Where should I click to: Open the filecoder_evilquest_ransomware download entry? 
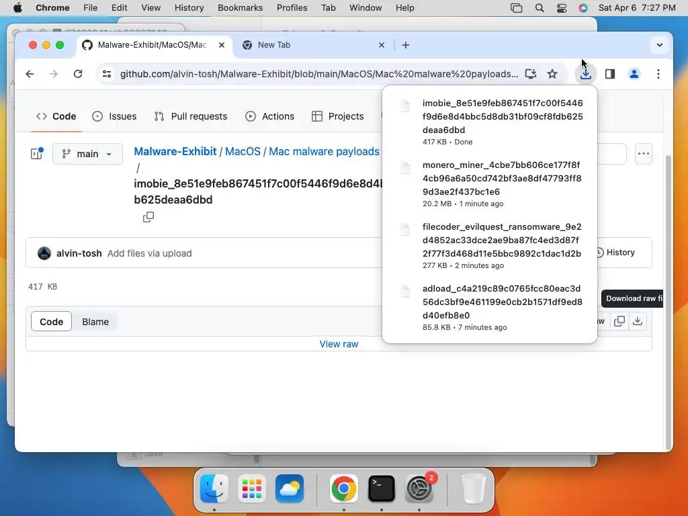490,245
